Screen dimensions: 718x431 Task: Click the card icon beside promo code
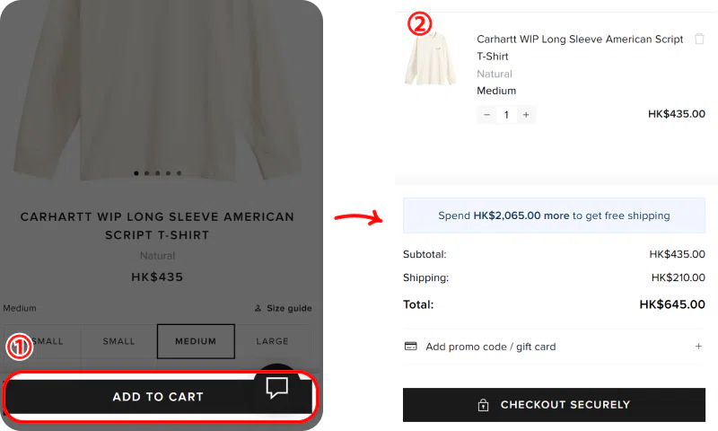point(411,347)
